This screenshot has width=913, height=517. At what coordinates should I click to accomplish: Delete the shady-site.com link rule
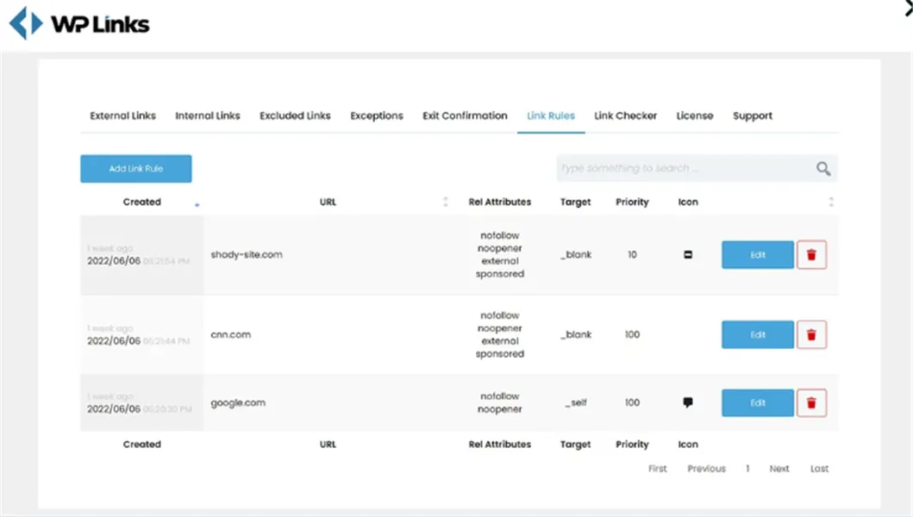(x=811, y=255)
